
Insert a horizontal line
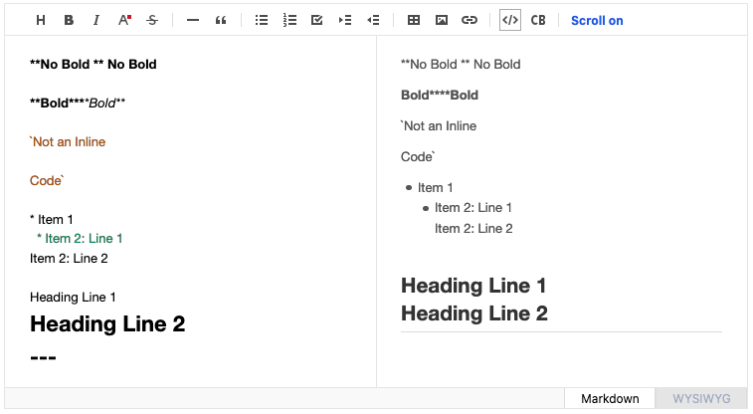point(193,20)
